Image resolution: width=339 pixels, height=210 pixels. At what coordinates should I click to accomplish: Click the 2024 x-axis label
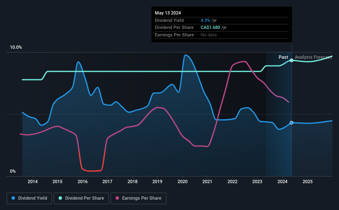point(282,181)
